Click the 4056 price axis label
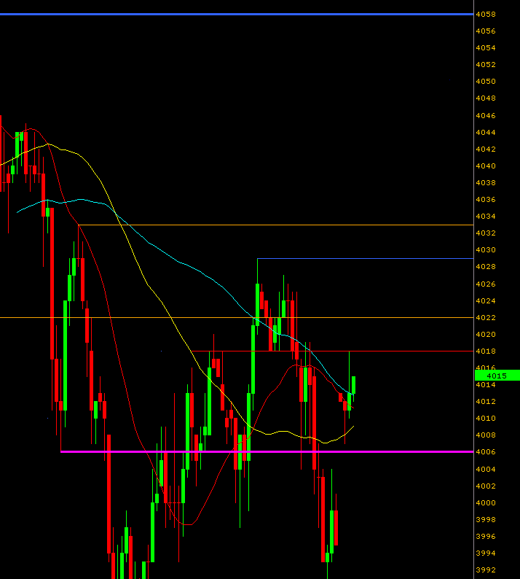520x579 pixels. click(486, 31)
